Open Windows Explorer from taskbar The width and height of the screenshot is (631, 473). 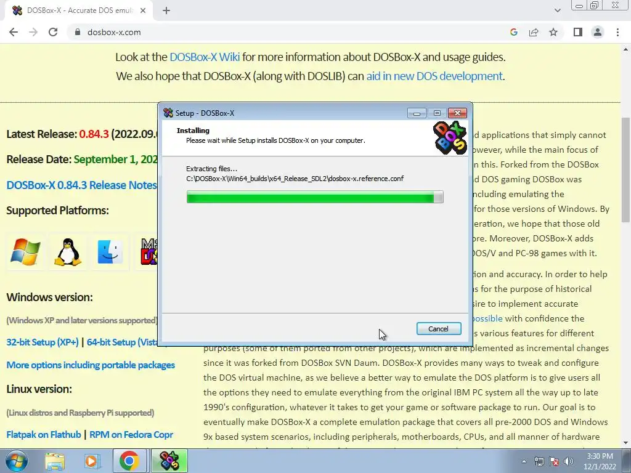coord(55,461)
